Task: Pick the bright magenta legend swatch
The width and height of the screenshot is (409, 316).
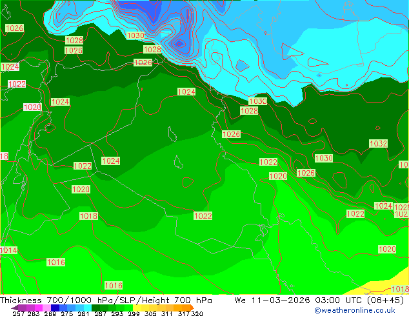Action: point(39,308)
